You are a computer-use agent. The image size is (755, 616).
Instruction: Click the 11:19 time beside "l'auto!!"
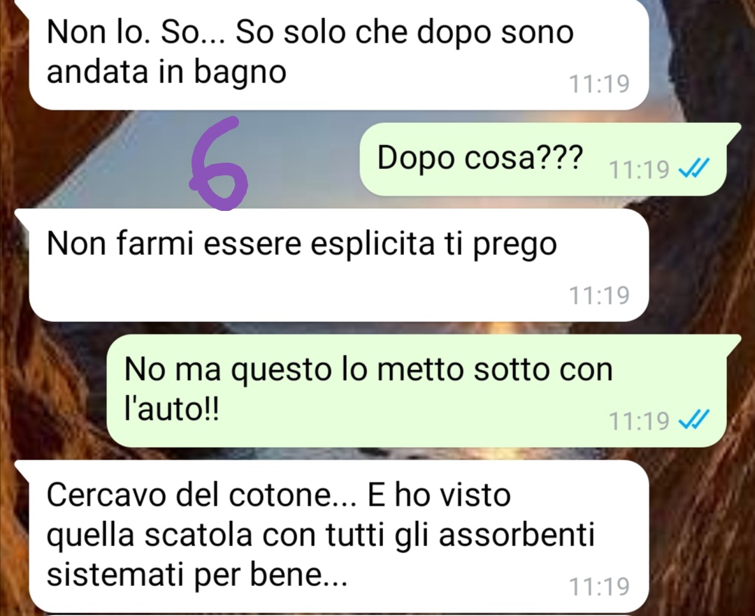tap(640, 420)
